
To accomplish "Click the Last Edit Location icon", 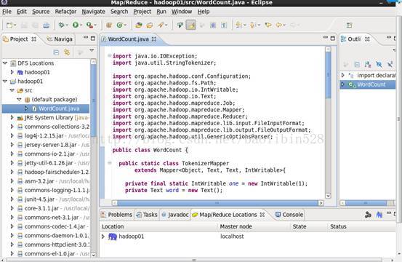I will [268, 25].
